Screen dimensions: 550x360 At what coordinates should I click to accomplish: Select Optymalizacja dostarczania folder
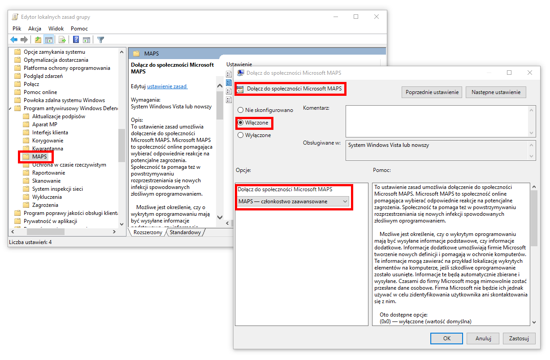click(x=56, y=60)
